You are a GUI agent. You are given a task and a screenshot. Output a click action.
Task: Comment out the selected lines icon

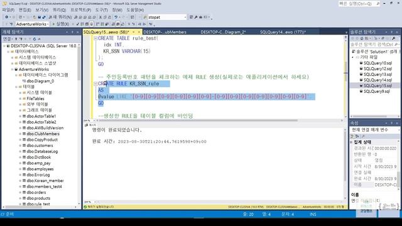[129, 24]
